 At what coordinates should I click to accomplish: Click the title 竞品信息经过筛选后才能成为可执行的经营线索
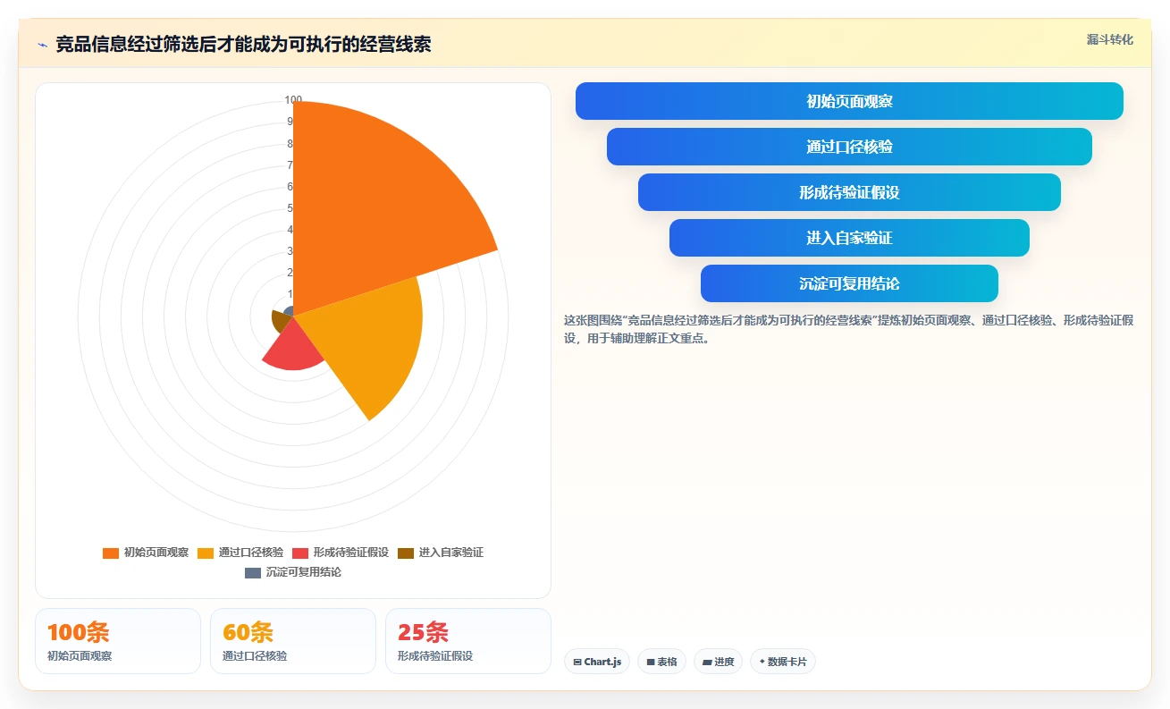[243, 45]
